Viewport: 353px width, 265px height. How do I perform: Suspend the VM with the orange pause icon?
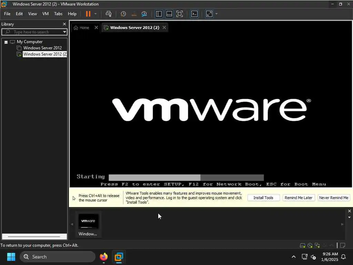(88, 14)
